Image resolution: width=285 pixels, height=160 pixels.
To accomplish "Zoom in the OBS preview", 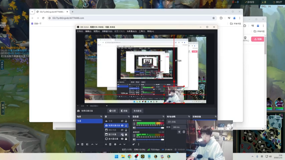I will (87, 106).
